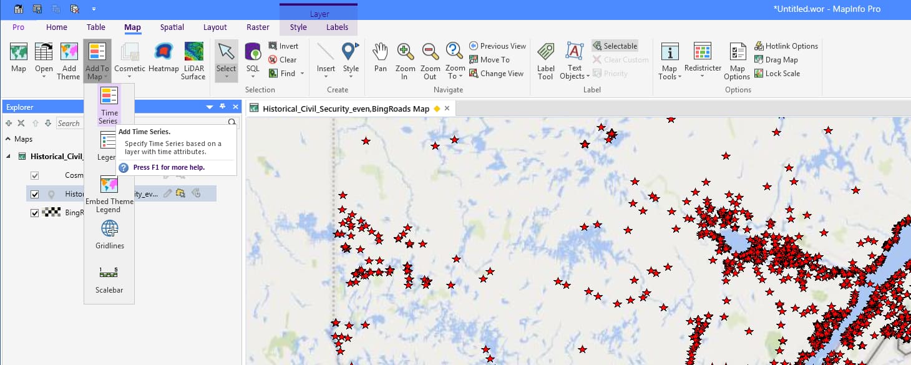Screen dimensions: 911x365
Task: Click Embed Theme Legend
Action: (x=109, y=187)
